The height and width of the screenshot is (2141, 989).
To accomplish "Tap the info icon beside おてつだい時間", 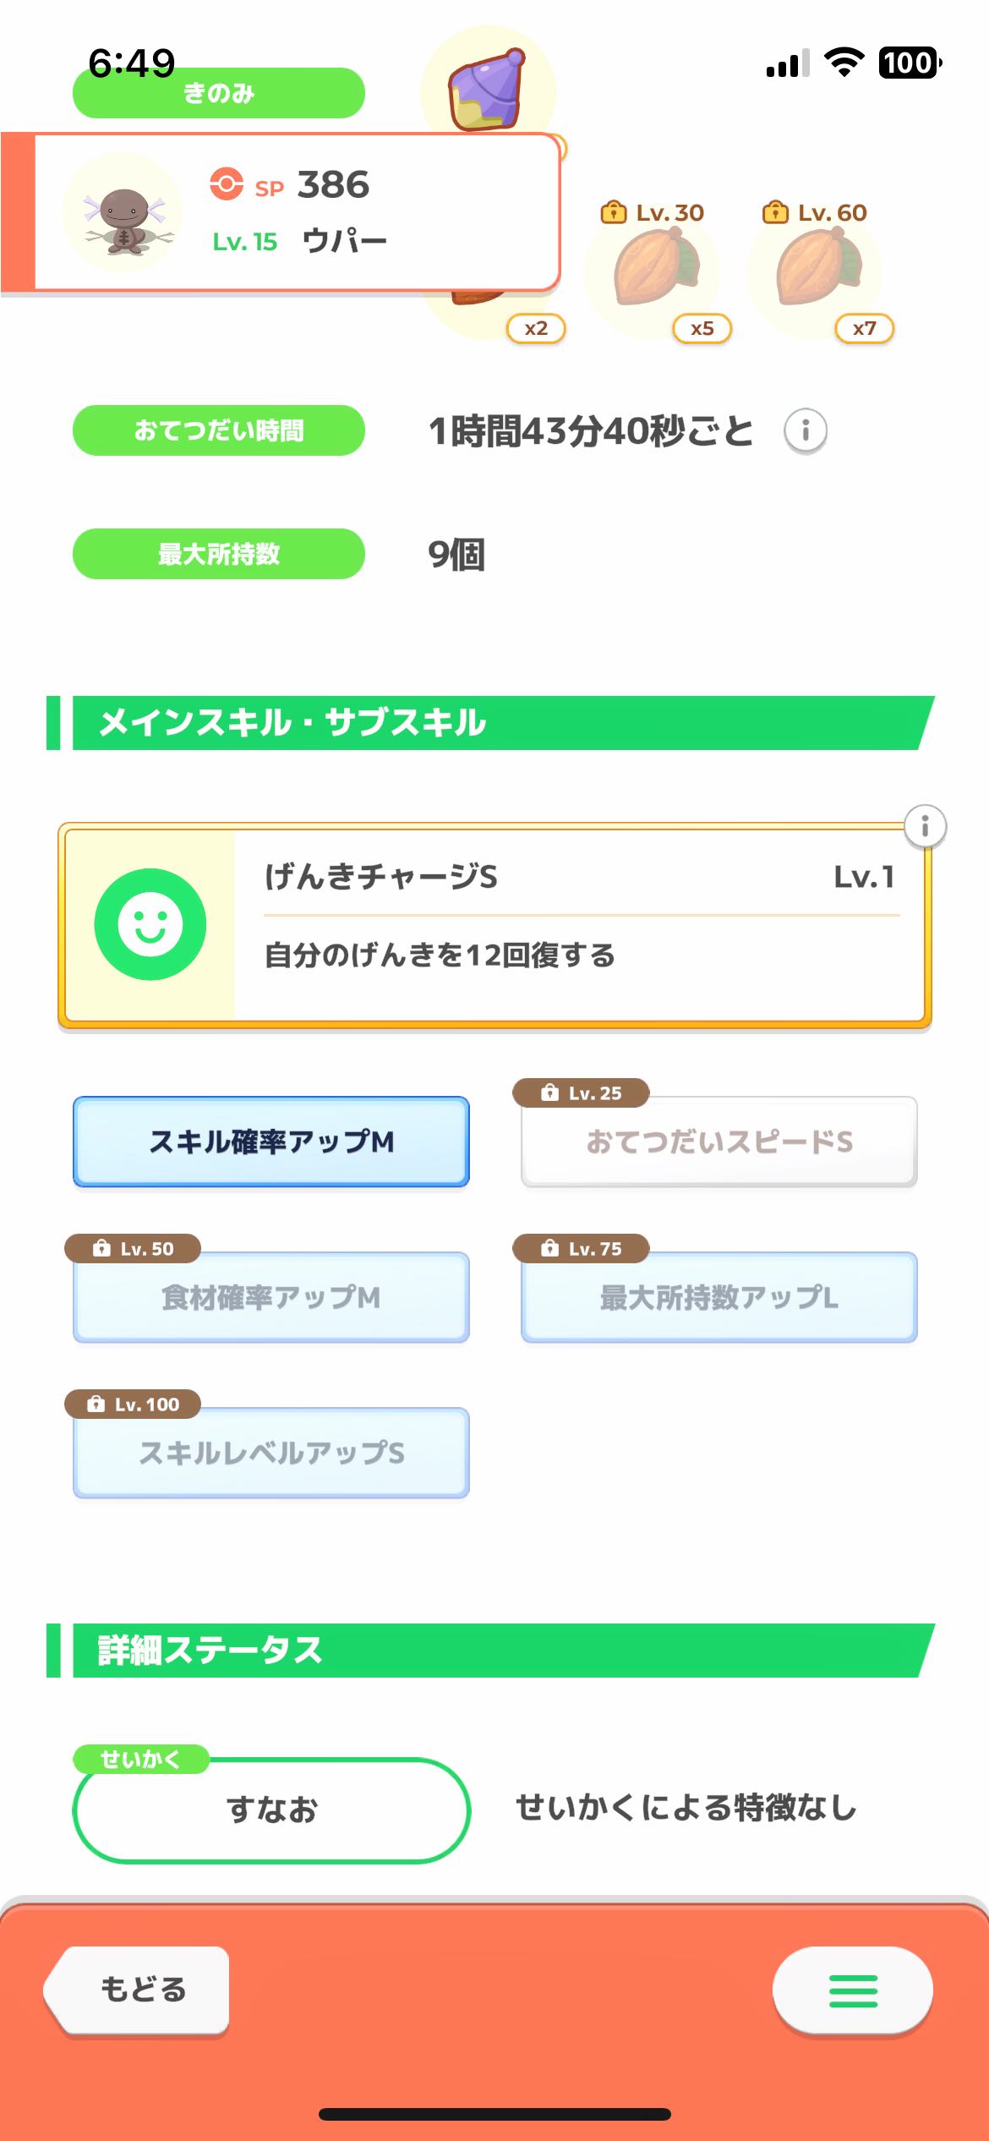I will (805, 431).
